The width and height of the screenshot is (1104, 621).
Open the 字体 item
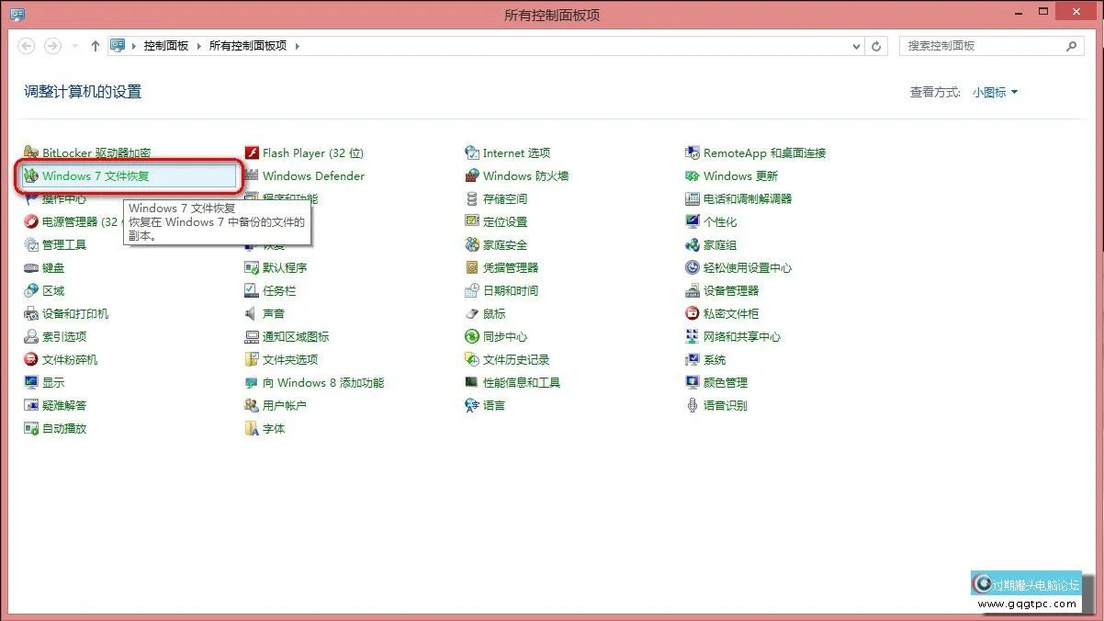point(272,428)
